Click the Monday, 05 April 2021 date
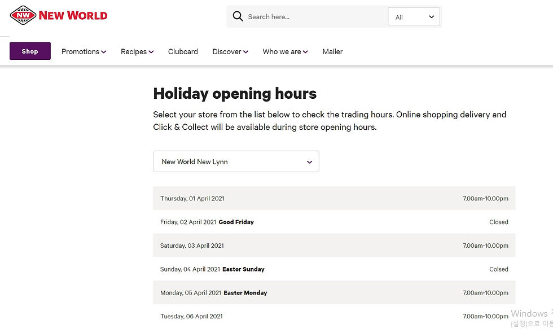Image resolution: width=553 pixels, height=333 pixels. [x=191, y=293]
